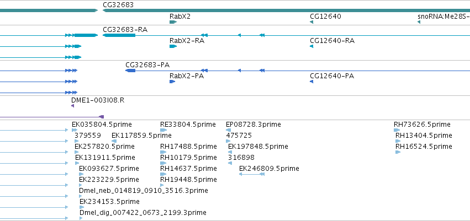The width and height of the screenshot is (470, 221).
Task: Select the CG32683-PA coding exon block
Action: (130, 71)
